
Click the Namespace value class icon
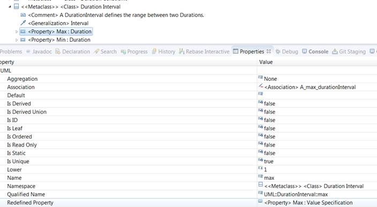261,185
